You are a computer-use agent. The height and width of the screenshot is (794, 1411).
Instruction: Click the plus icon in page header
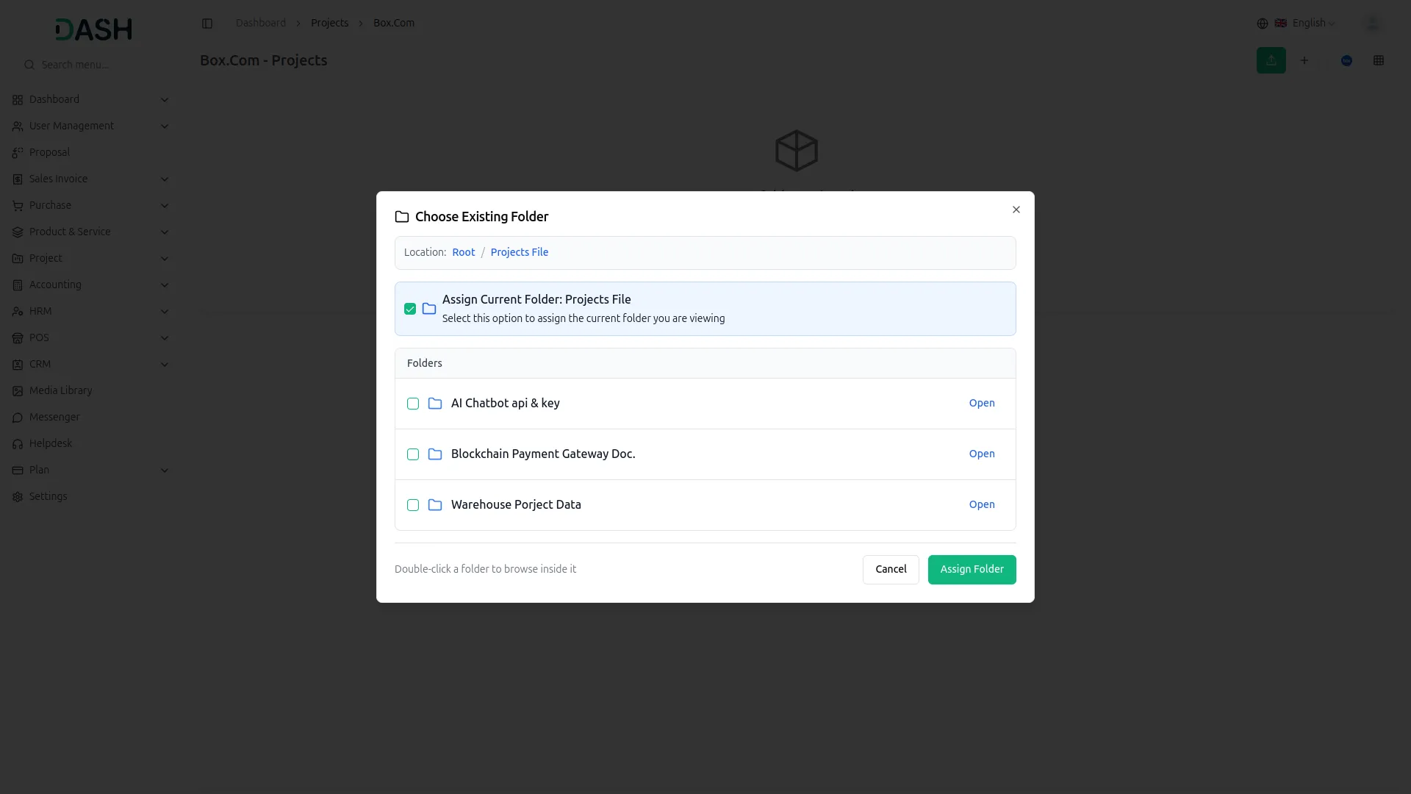click(x=1304, y=60)
